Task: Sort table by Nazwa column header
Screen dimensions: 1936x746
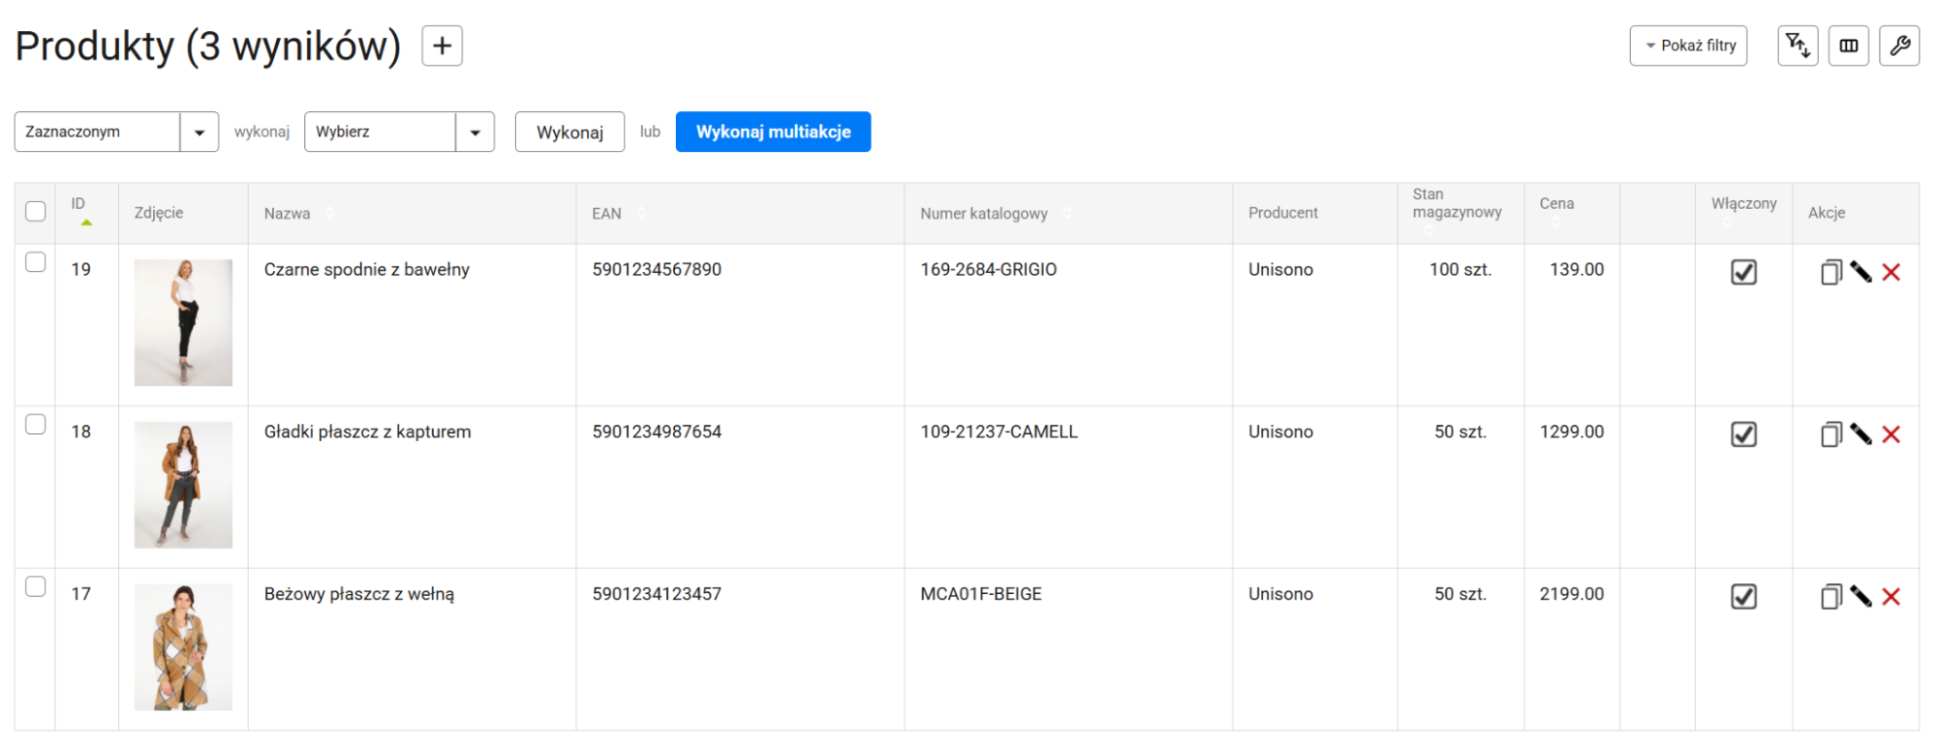Action: point(288,214)
